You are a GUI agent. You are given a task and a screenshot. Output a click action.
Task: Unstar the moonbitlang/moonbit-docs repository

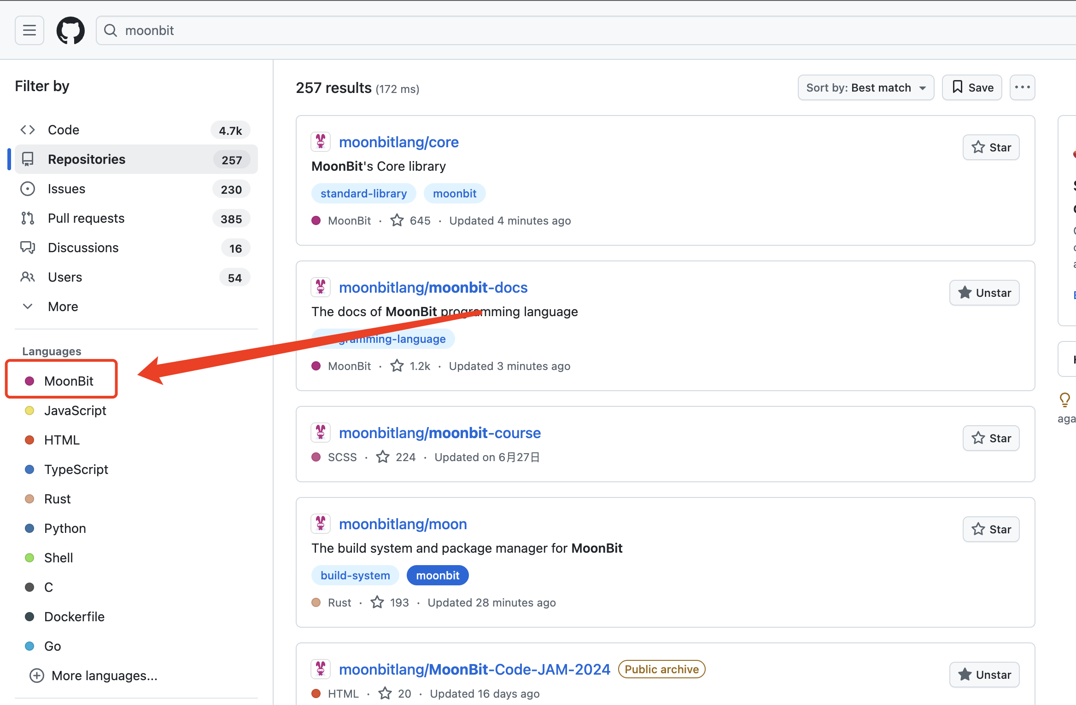click(x=984, y=293)
